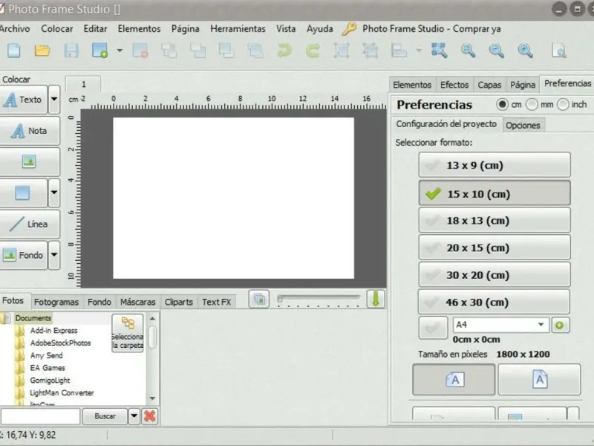Click the new project icon in toolbar

point(13,51)
